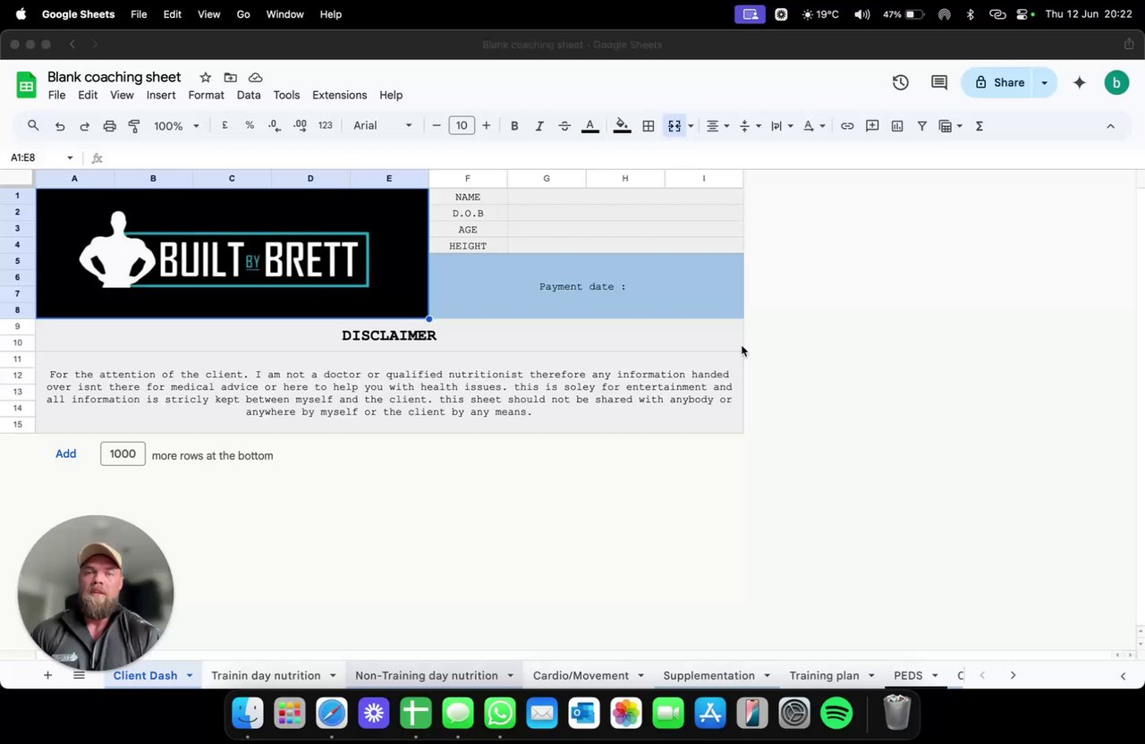Open the comments panel in header
1145x744 pixels.
[x=939, y=82]
